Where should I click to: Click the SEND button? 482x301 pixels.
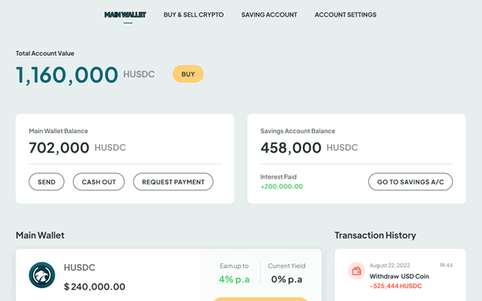[x=47, y=182]
